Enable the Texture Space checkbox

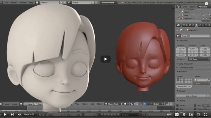195,109
